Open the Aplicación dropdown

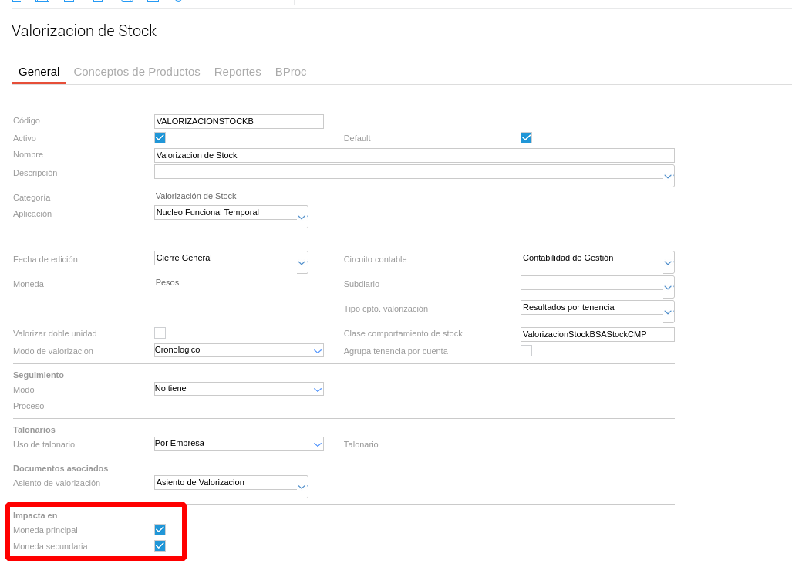pos(302,218)
